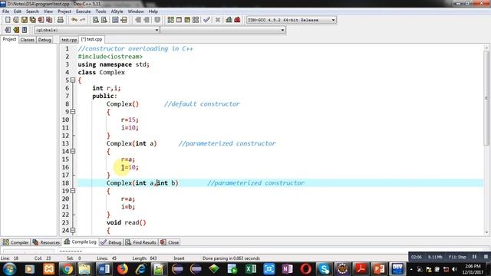The width and height of the screenshot is (491, 276).
Task: Click the Compile & Run toolbar icon
Action: click(187, 20)
